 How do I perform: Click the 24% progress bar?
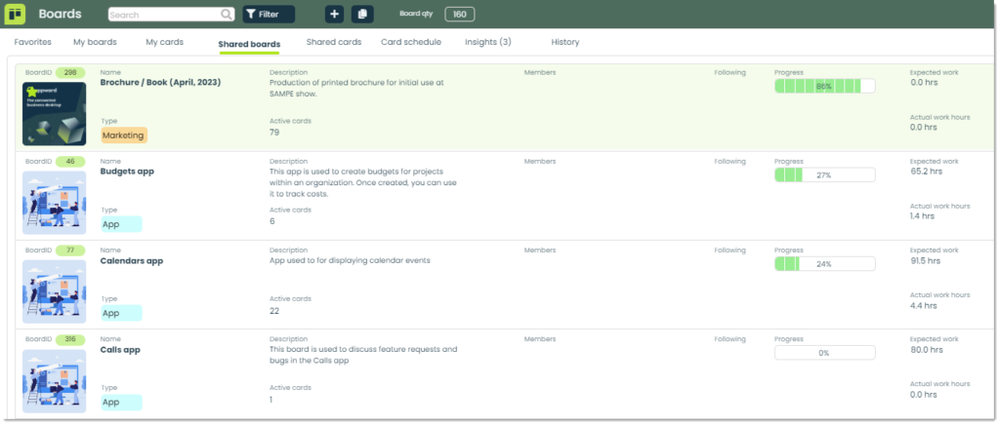(824, 264)
